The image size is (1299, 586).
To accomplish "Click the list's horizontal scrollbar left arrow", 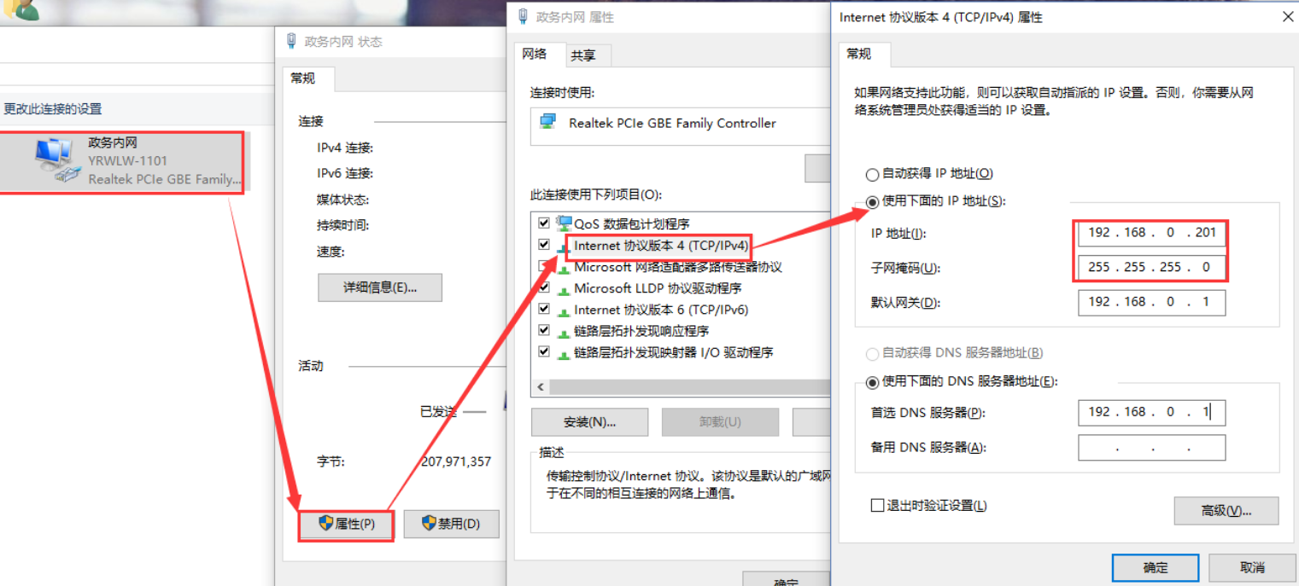I will pyautogui.click(x=540, y=387).
